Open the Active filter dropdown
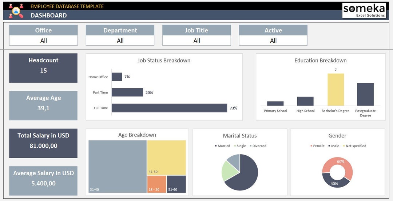This screenshot has width=393, height=201. [x=273, y=41]
